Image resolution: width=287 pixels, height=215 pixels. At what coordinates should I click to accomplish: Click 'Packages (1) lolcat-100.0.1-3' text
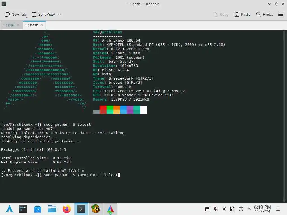coord(34,150)
